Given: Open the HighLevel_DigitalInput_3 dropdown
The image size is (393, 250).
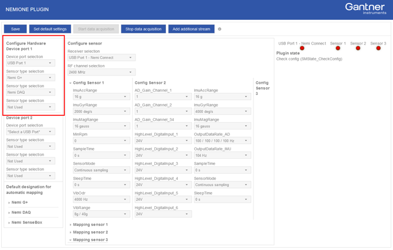Looking at the screenshot, I should coord(163,170).
